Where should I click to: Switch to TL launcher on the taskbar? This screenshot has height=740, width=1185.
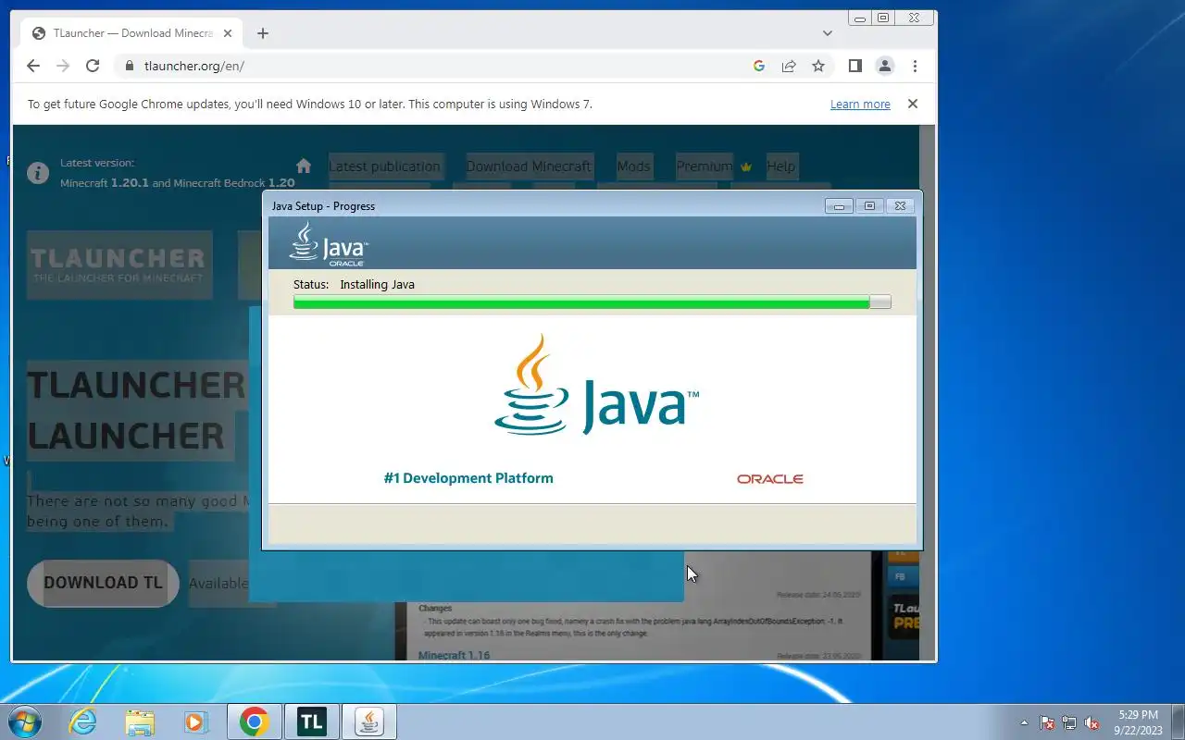click(312, 721)
